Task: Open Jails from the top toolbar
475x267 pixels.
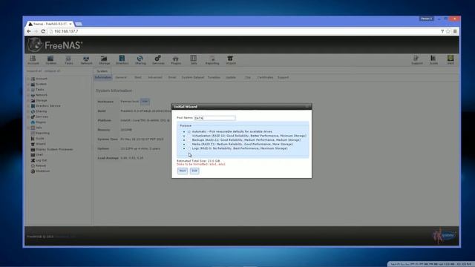Action: coord(194,59)
